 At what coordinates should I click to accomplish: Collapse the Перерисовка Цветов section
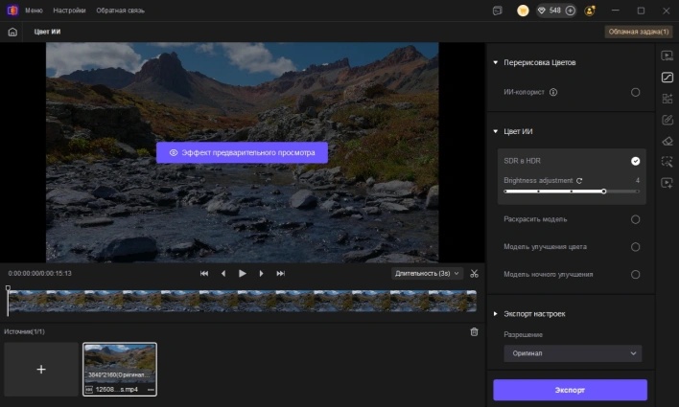496,63
